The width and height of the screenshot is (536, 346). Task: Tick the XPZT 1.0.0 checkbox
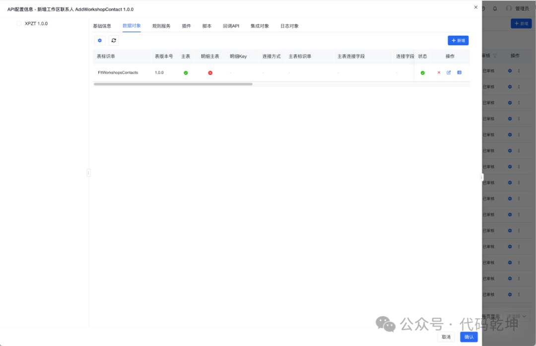pyautogui.click(x=19, y=24)
